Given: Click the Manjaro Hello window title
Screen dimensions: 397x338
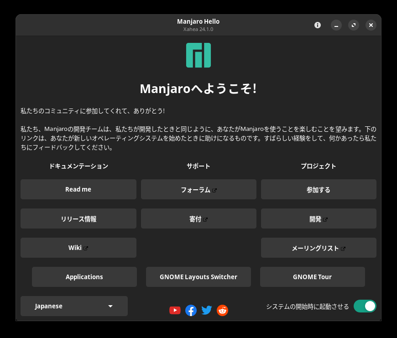Looking at the screenshot, I should coord(198,21).
